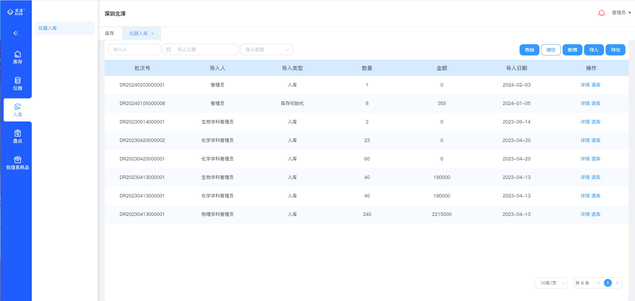This screenshot has width=635, height=301.
Task: Click the 查询 search button
Action: tap(529, 50)
